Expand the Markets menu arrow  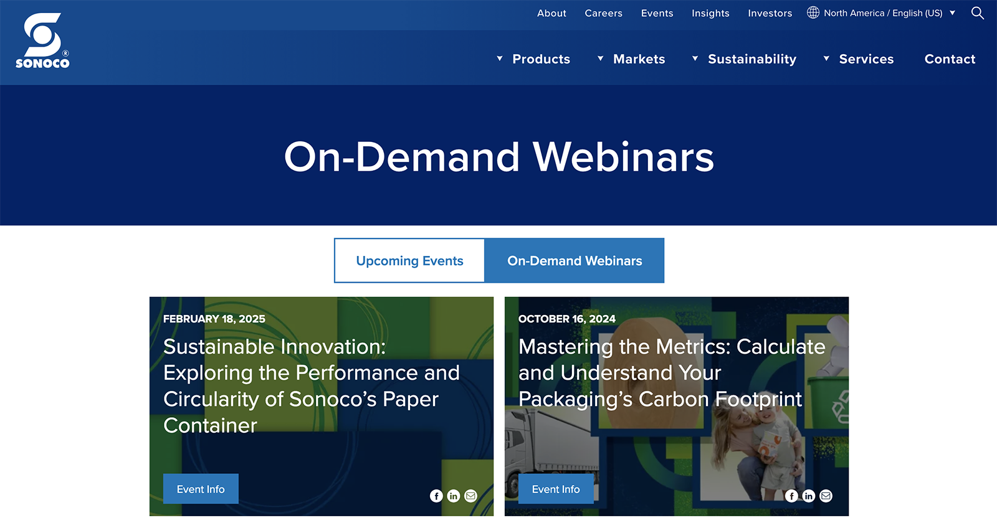(601, 59)
